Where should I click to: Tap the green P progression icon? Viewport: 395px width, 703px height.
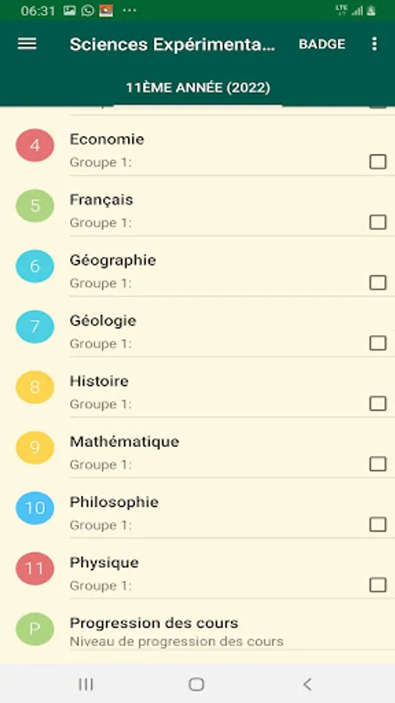[x=35, y=629]
